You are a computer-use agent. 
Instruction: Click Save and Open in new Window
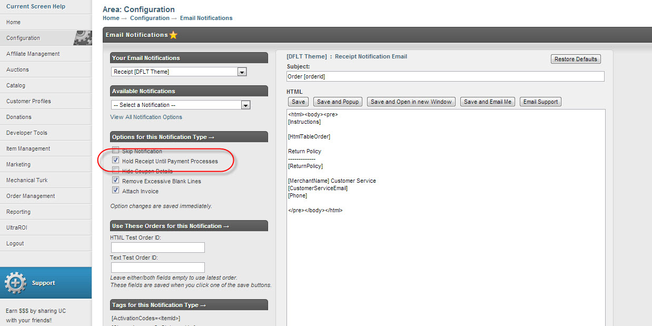click(411, 102)
